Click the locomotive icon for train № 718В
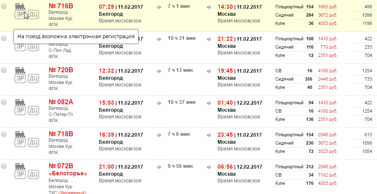Viewport: 377px width, 194px height. click(20, 135)
